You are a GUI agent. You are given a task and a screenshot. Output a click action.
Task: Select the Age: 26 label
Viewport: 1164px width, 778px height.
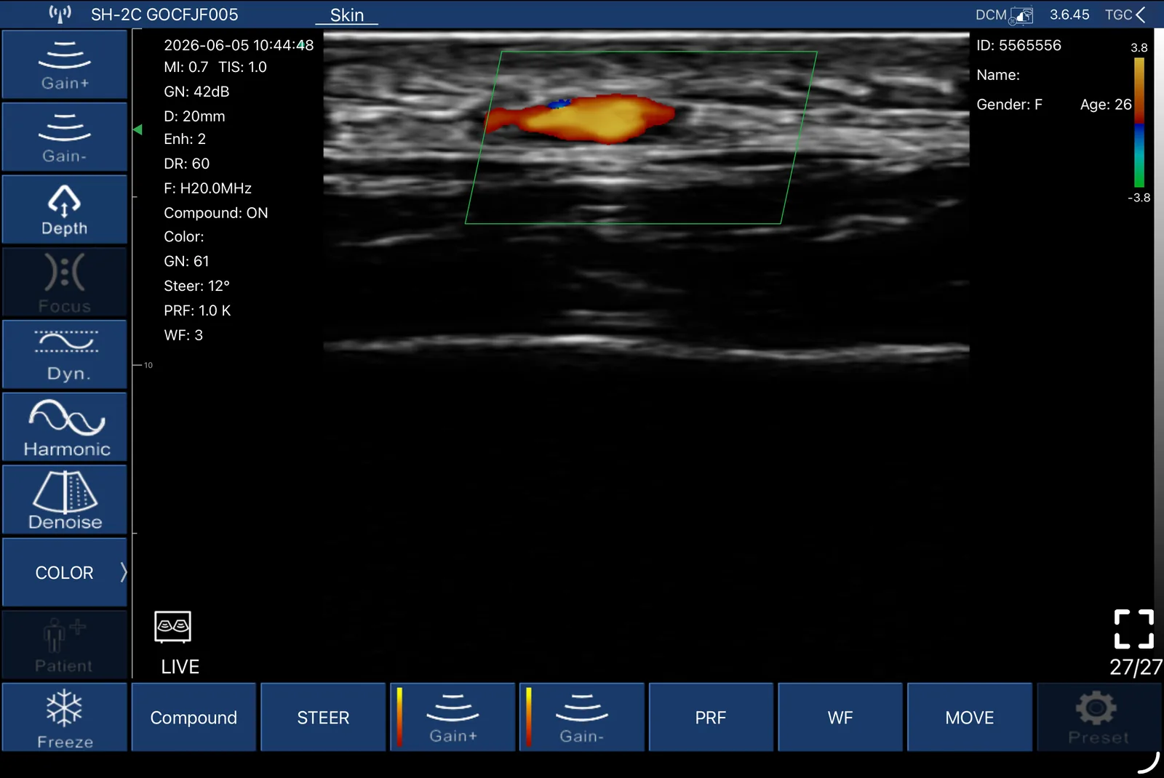(1106, 105)
